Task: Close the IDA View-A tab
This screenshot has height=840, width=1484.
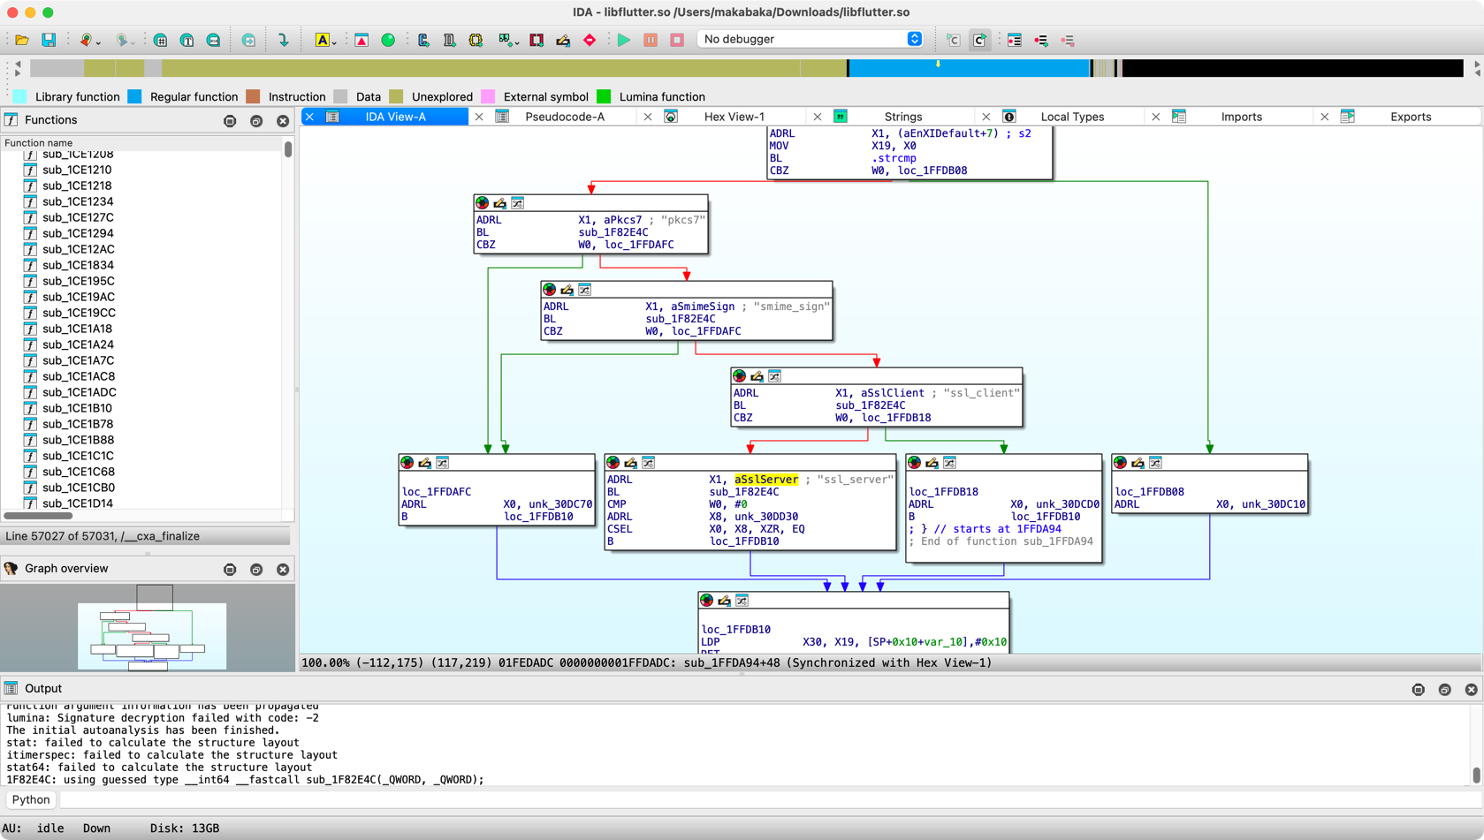Action: (x=310, y=117)
